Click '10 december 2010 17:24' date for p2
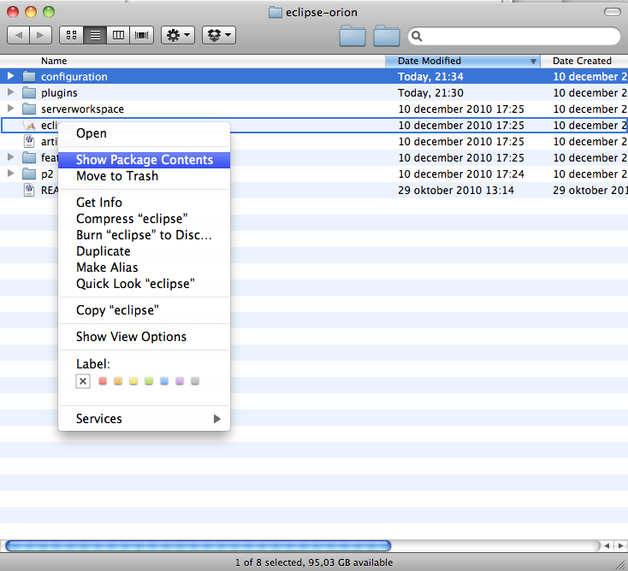628x571 pixels. (x=461, y=174)
